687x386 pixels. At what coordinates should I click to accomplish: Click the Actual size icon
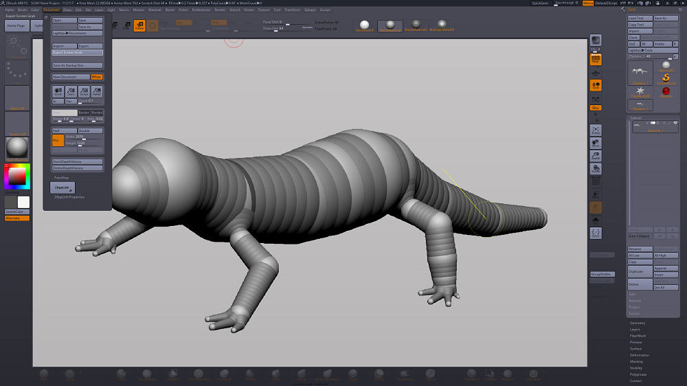click(x=84, y=91)
